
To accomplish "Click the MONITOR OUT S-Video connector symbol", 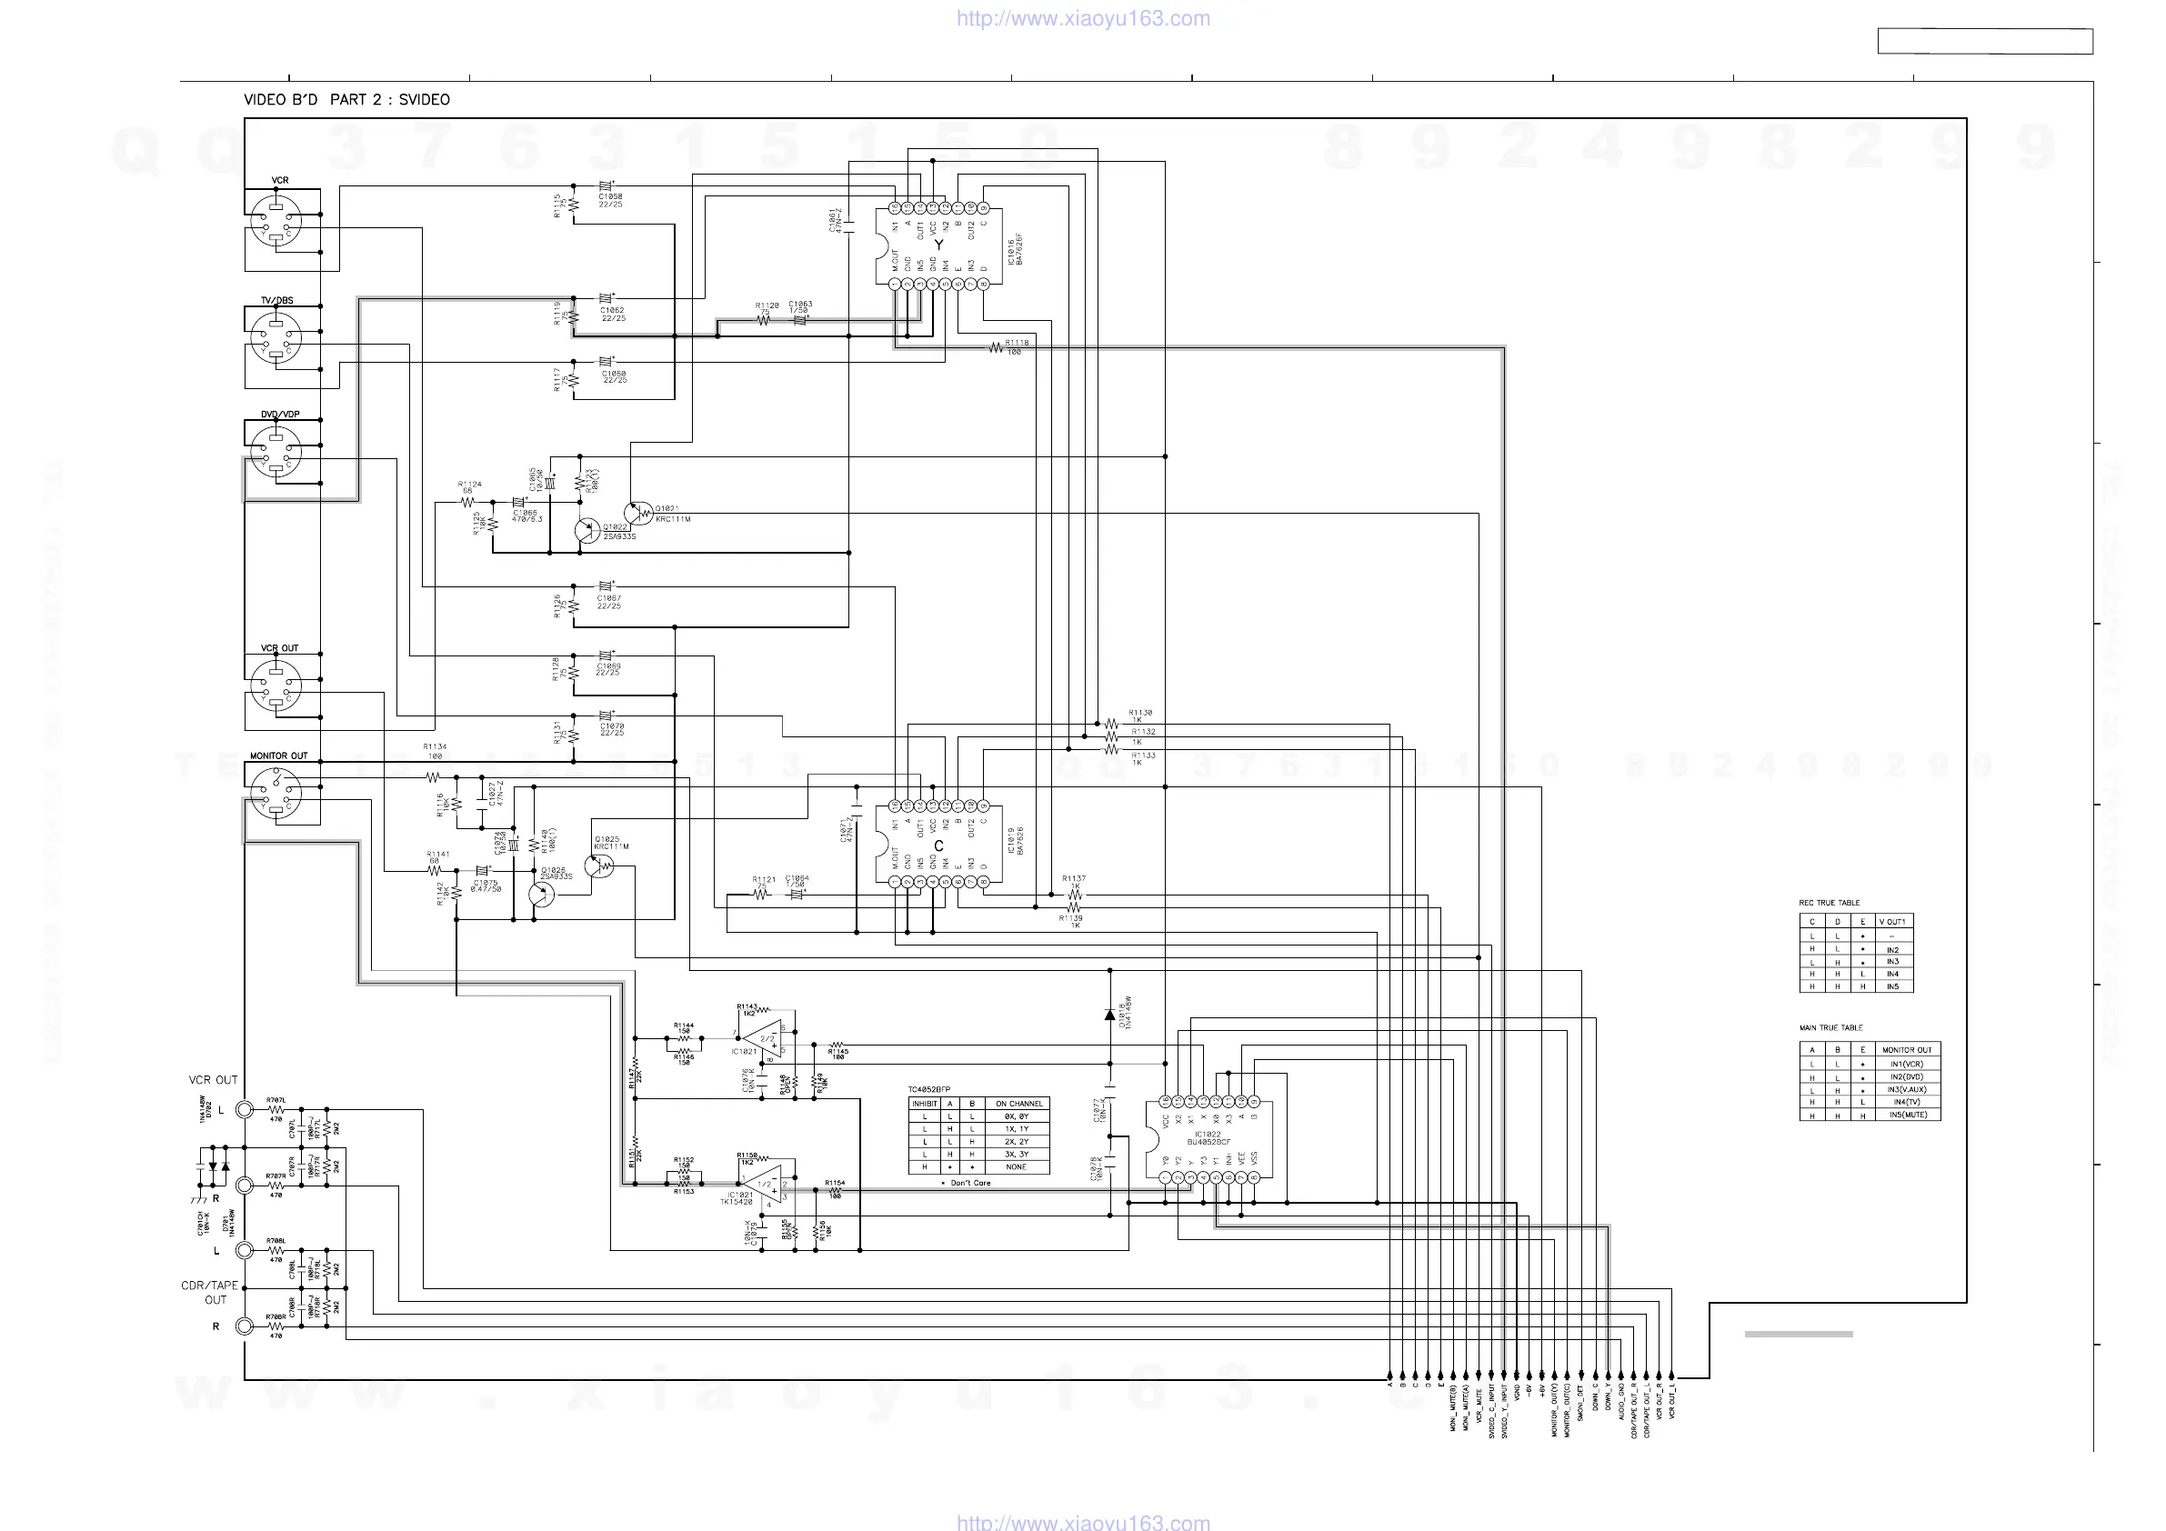I will click(276, 793).
